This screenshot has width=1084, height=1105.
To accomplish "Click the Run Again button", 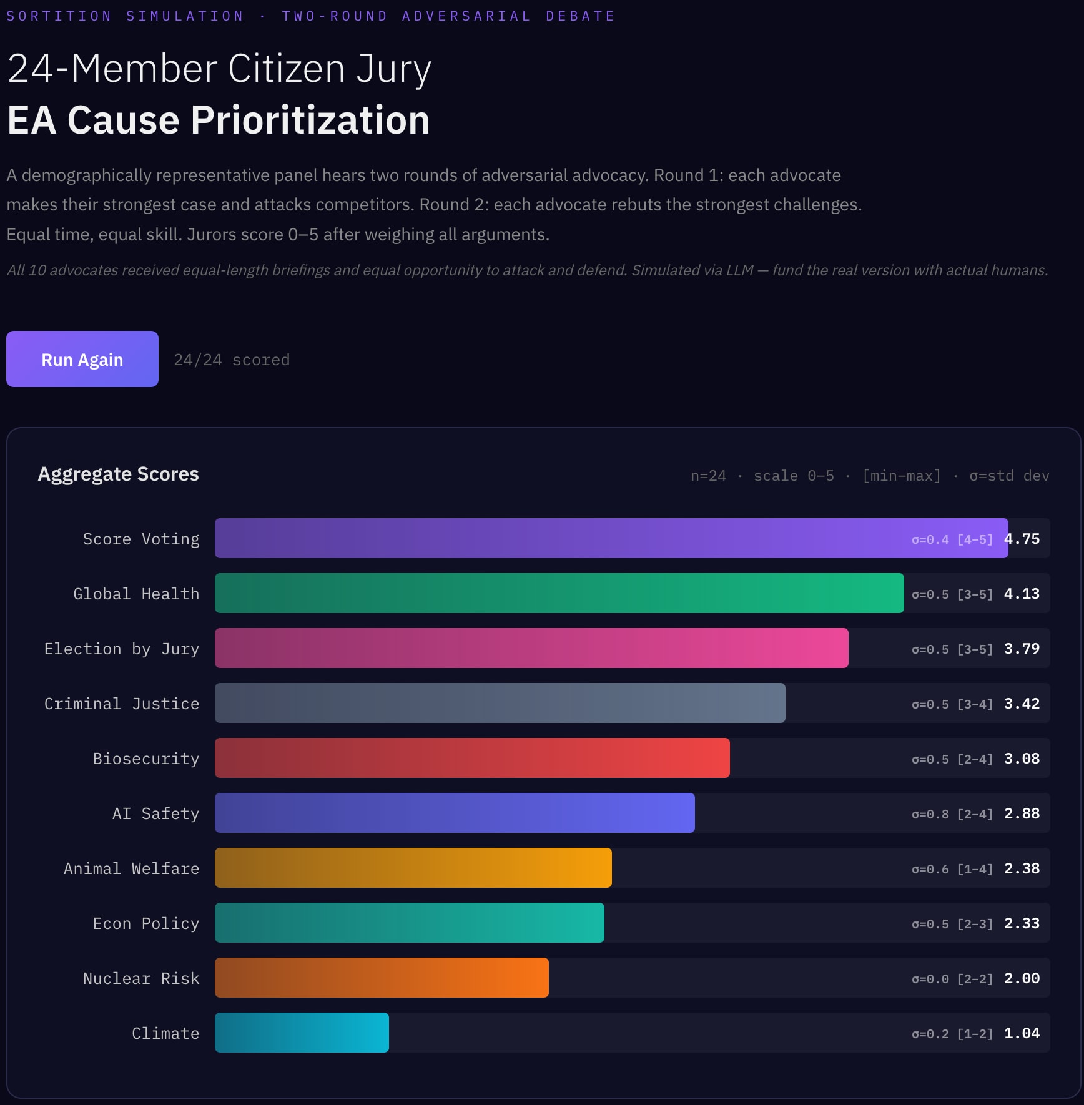I will tap(82, 360).
